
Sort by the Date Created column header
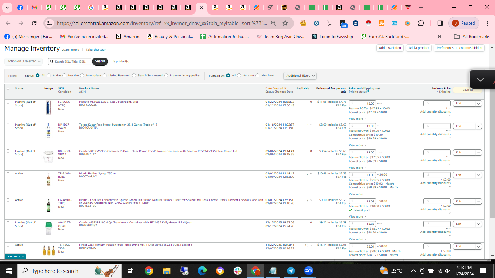[x=276, y=88]
